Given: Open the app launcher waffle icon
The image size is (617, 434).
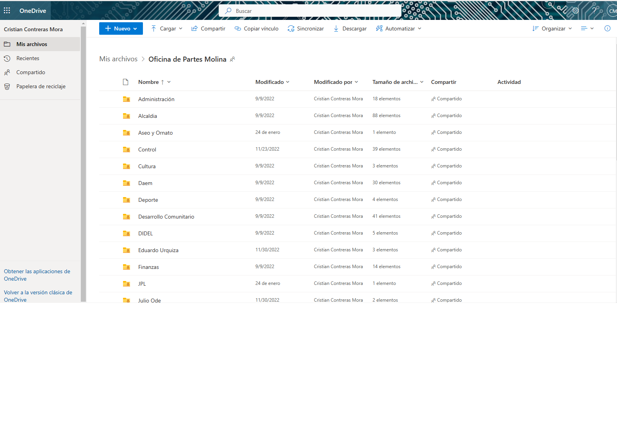Looking at the screenshot, I should [x=7, y=11].
